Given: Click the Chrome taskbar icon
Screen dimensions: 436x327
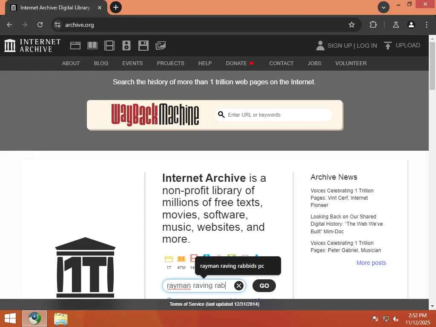Looking at the screenshot, I should coord(34,318).
